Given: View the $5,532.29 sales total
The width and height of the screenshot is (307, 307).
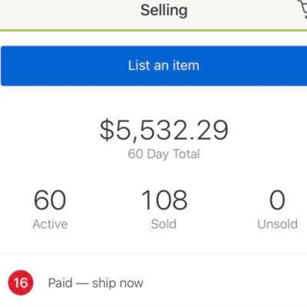Looking at the screenshot, I should pos(164,130).
